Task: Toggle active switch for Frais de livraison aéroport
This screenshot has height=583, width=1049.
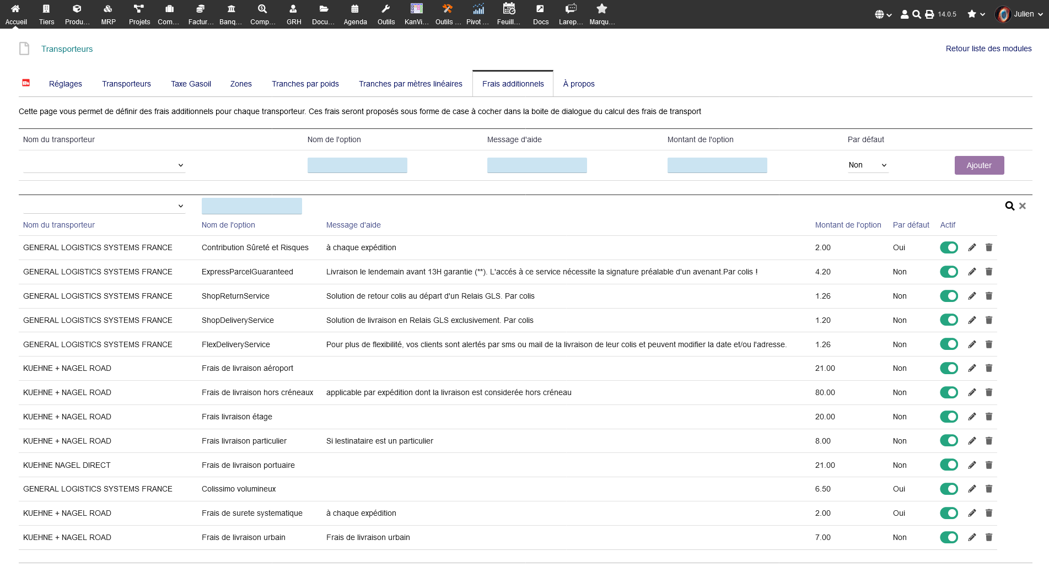Action: pyautogui.click(x=949, y=368)
